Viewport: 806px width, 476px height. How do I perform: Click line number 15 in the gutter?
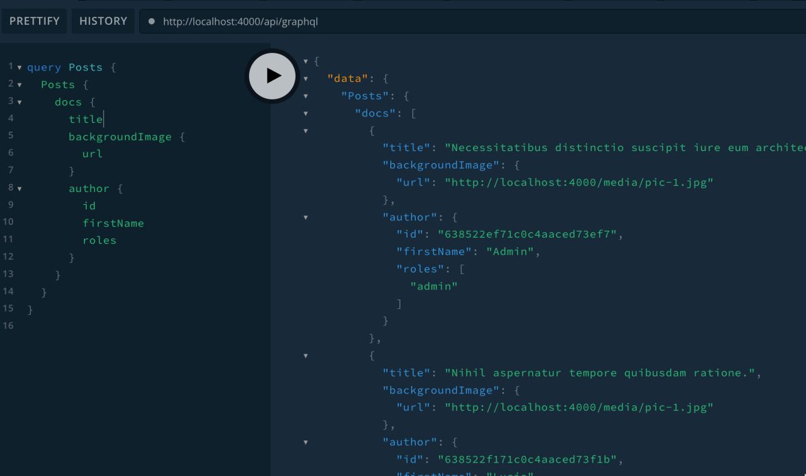[x=8, y=308]
